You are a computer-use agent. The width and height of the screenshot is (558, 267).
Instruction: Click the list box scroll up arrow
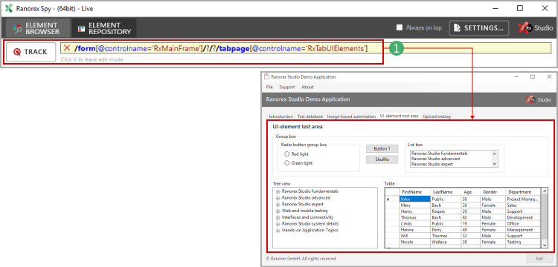click(x=494, y=154)
